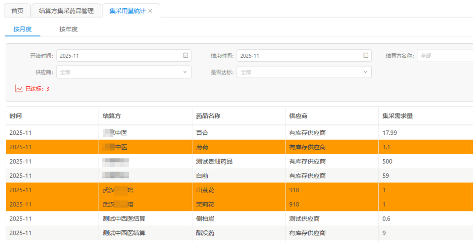Switch to the 首页 tab
Image resolution: width=473 pixels, height=242 pixels.
pos(18,11)
